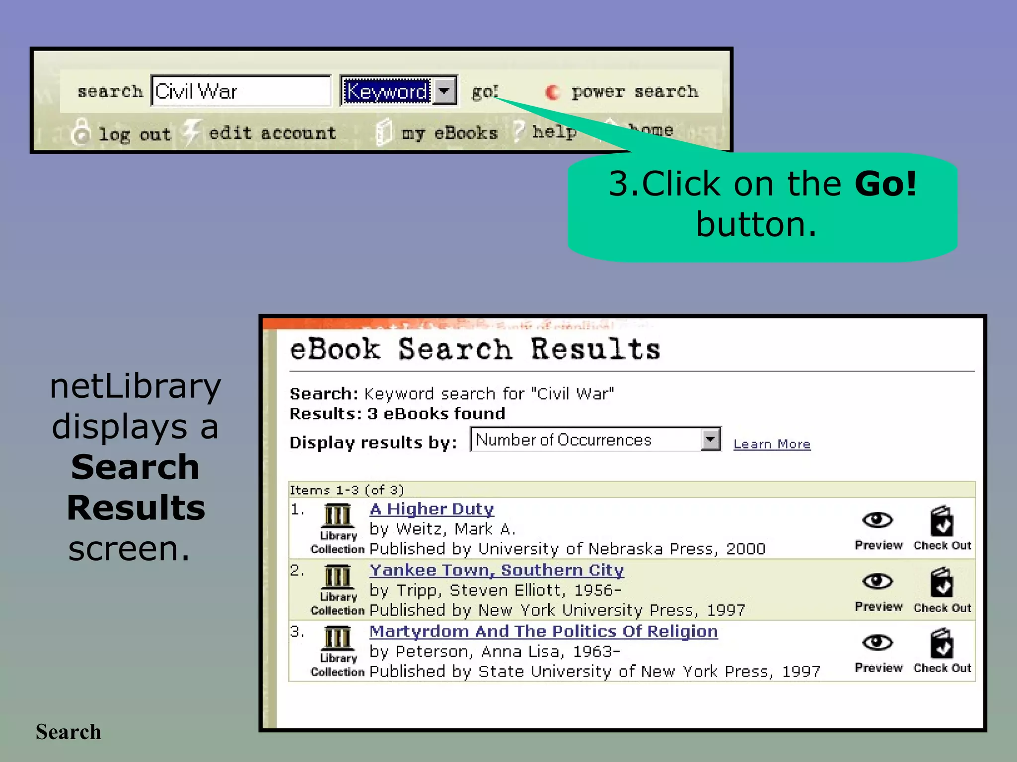The height and width of the screenshot is (762, 1017).
Task: Click the help question mark icon
Action: [519, 131]
